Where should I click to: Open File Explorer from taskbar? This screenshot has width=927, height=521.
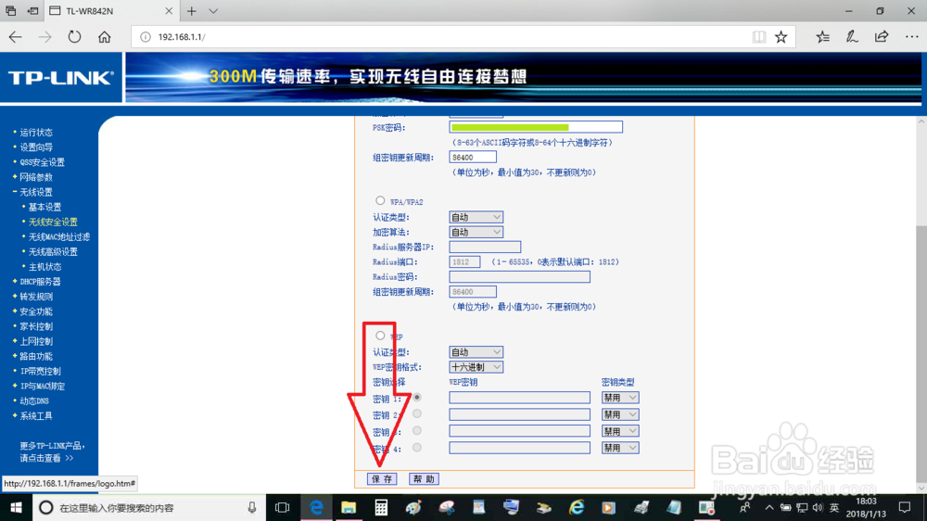point(349,507)
